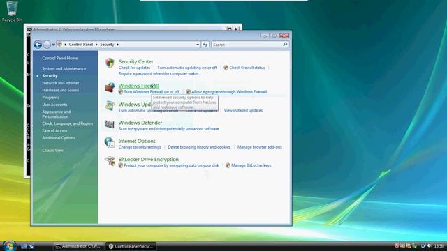
Task: Click the Security Center shield icon
Action: [110, 63]
